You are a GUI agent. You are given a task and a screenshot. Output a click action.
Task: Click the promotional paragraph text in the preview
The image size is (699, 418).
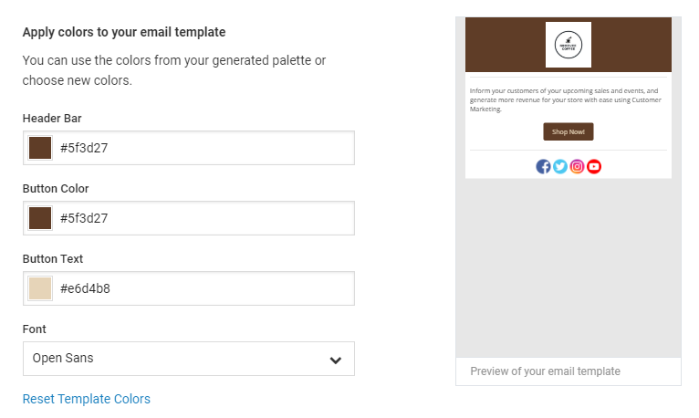pyautogui.click(x=565, y=99)
